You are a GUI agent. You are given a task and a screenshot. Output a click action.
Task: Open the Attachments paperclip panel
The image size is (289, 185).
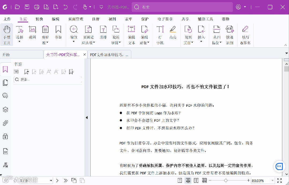pos(5,123)
